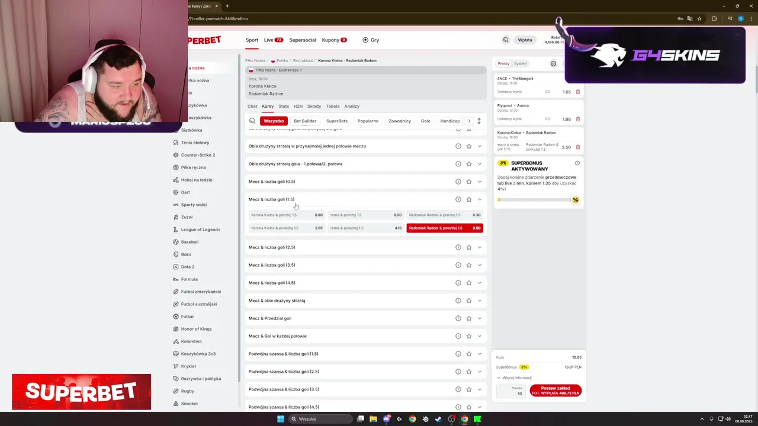Switch the bet slip to System mode
The height and width of the screenshot is (426, 758).
click(521, 63)
